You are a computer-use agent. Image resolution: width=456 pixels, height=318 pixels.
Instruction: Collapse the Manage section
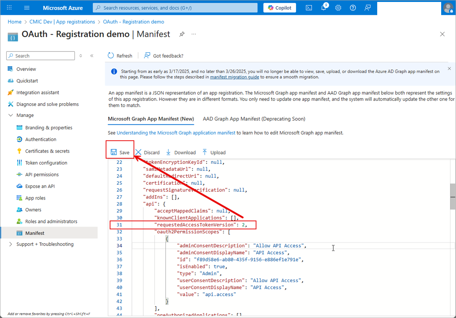click(x=11, y=115)
